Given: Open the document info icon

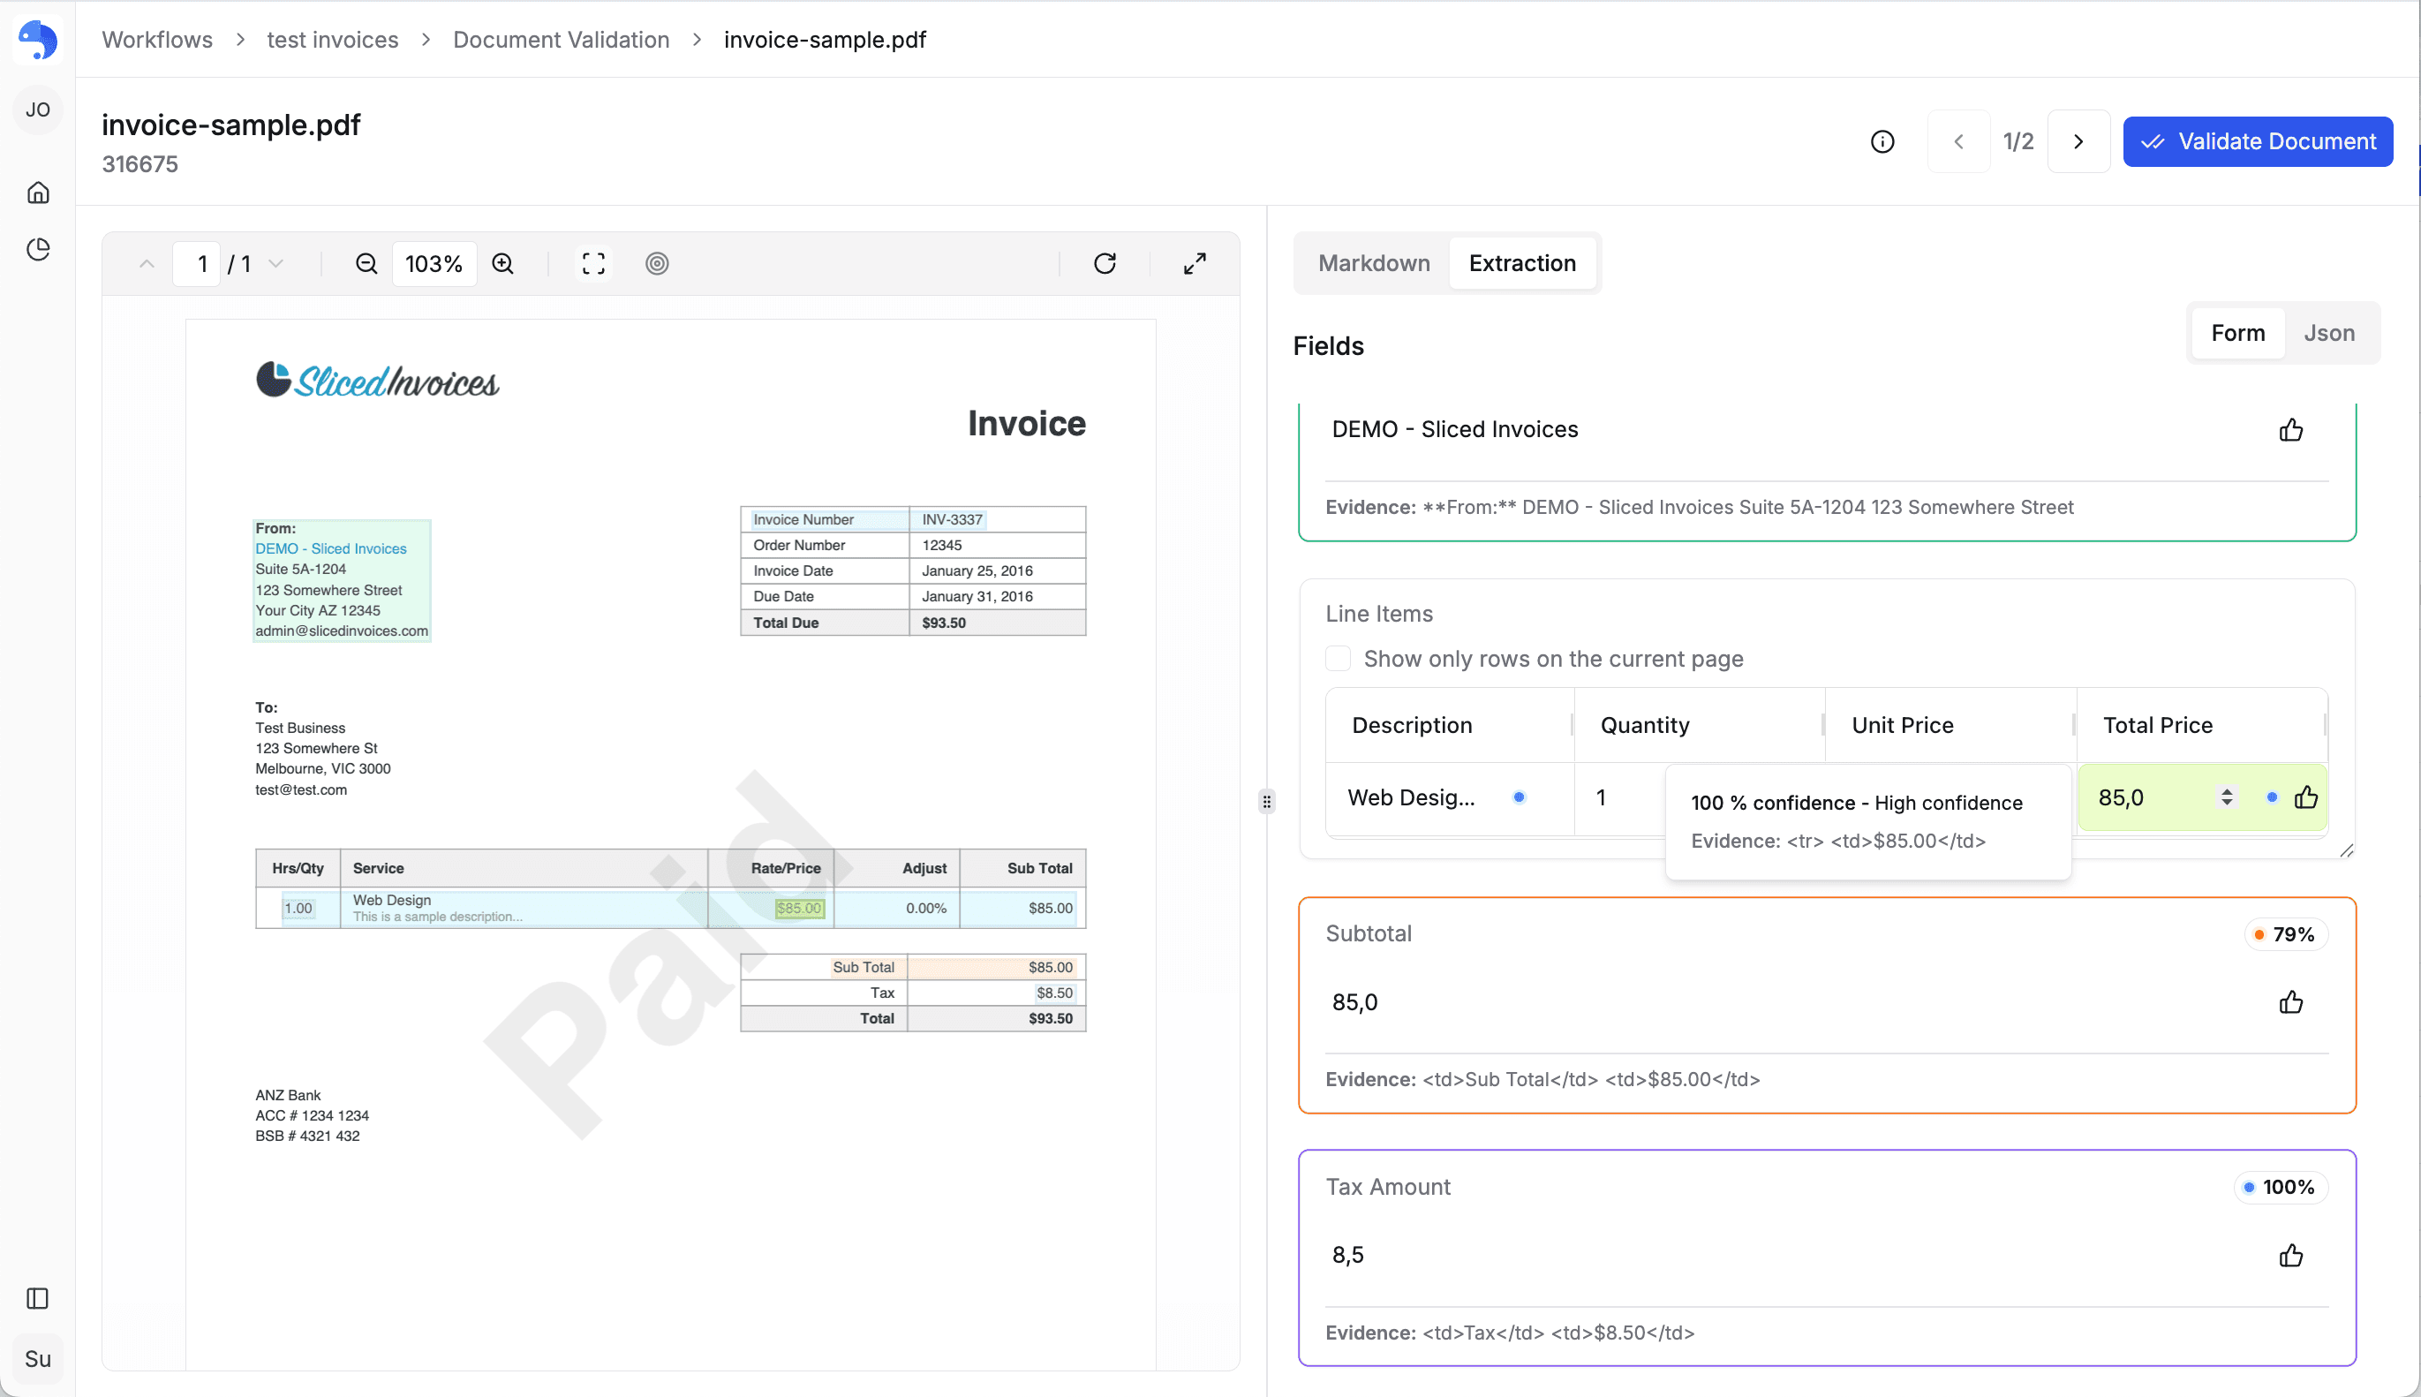Looking at the screenshot, I should click(x=1882, y=142).
